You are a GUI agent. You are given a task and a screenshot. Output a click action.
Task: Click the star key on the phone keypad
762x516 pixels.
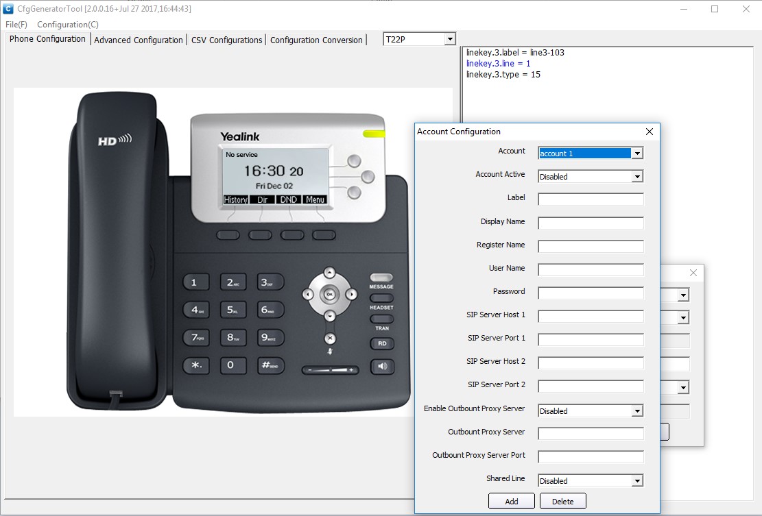[195, 365]
